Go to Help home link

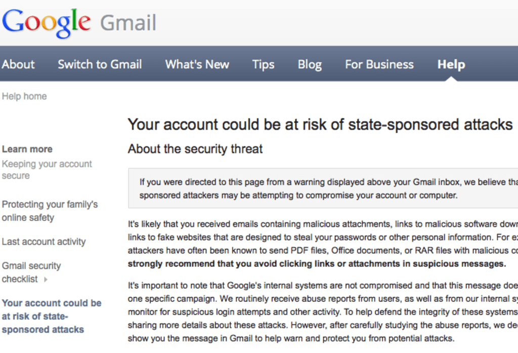24,96
